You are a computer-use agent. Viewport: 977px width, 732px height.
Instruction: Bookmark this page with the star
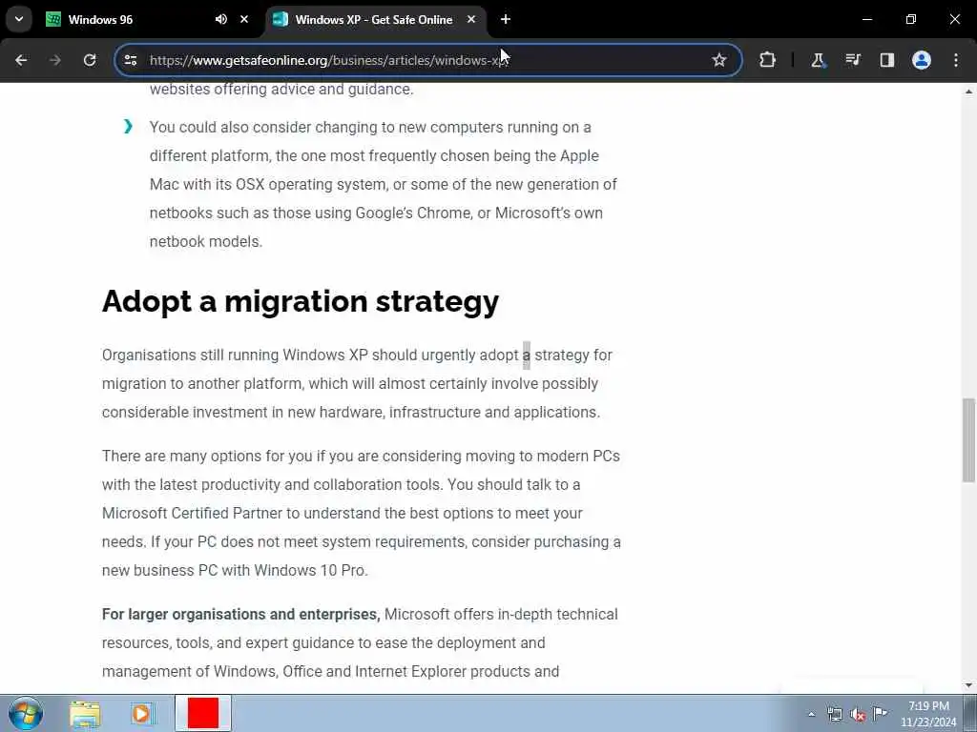tap(719, 60)
